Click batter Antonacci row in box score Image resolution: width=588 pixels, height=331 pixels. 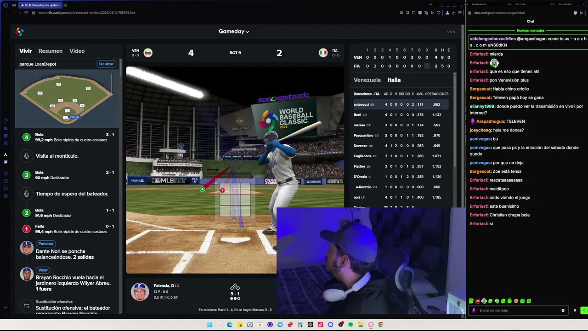401,104
